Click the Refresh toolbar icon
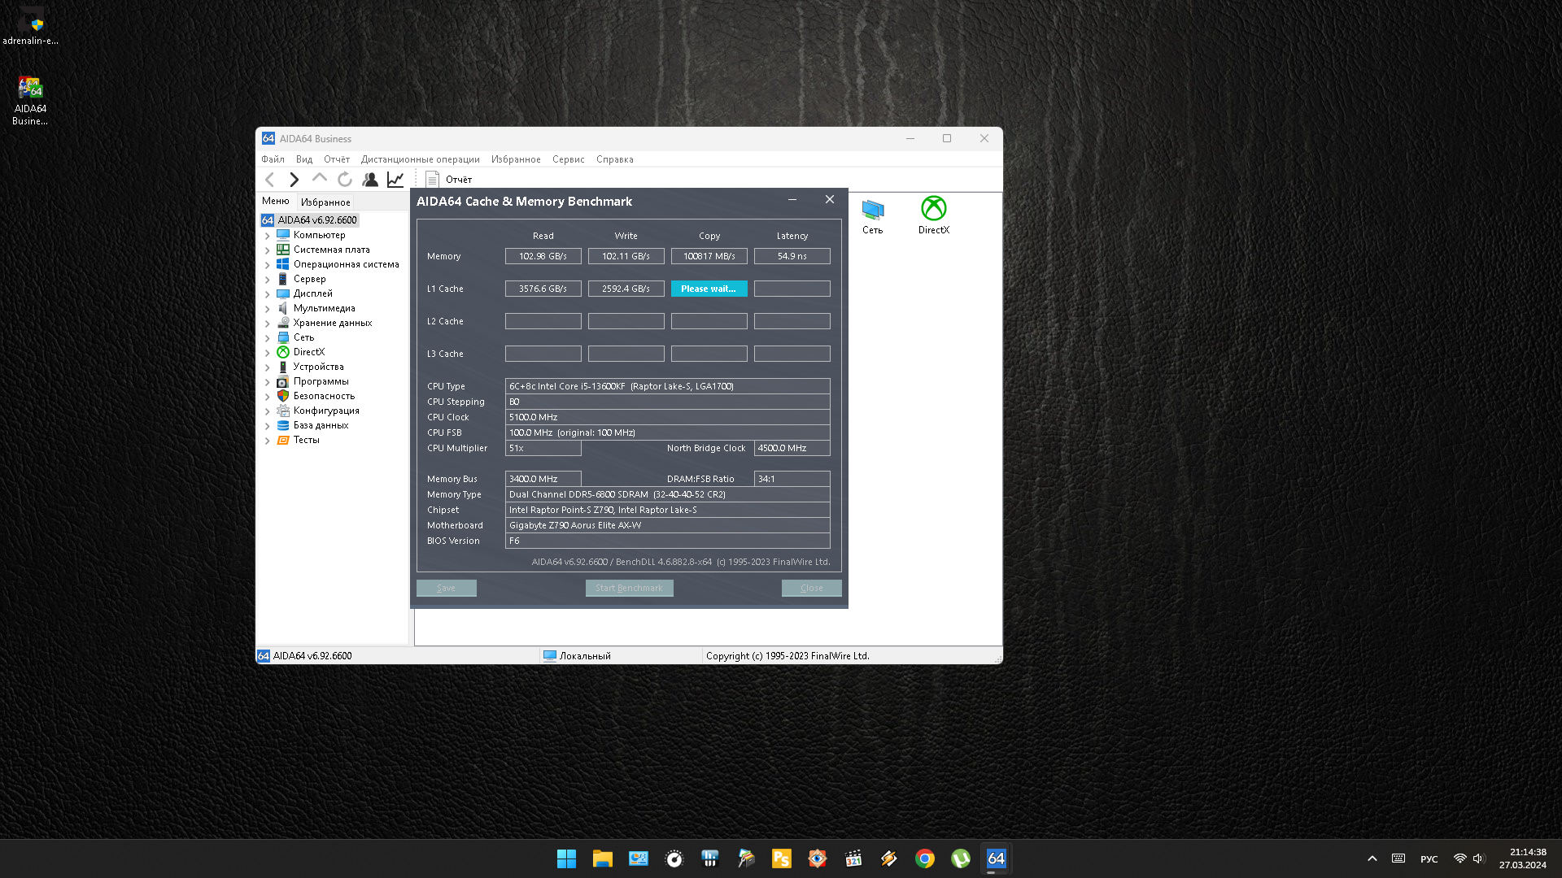This screenshot has height=878, width=1562. pos(345,180)
